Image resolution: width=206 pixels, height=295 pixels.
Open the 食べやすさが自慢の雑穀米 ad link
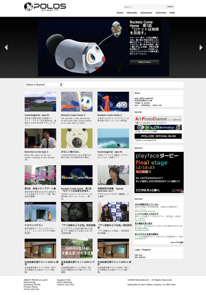(147, 234)
